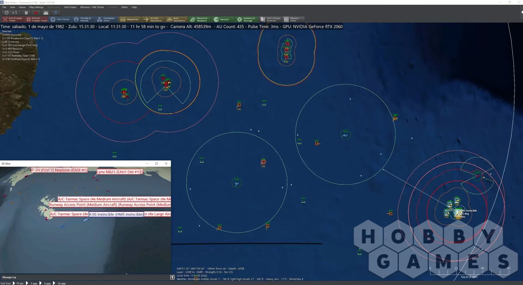Run simulation for 5 min
Viewport: 523px width, 285px height.
45,283
